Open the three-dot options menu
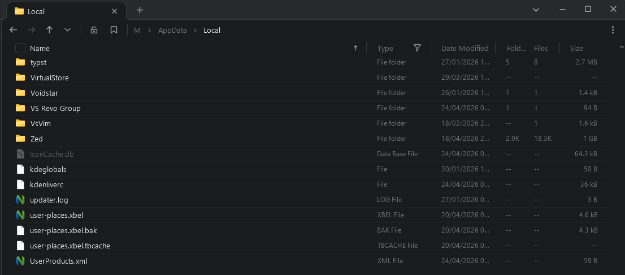 coord(613,30)
